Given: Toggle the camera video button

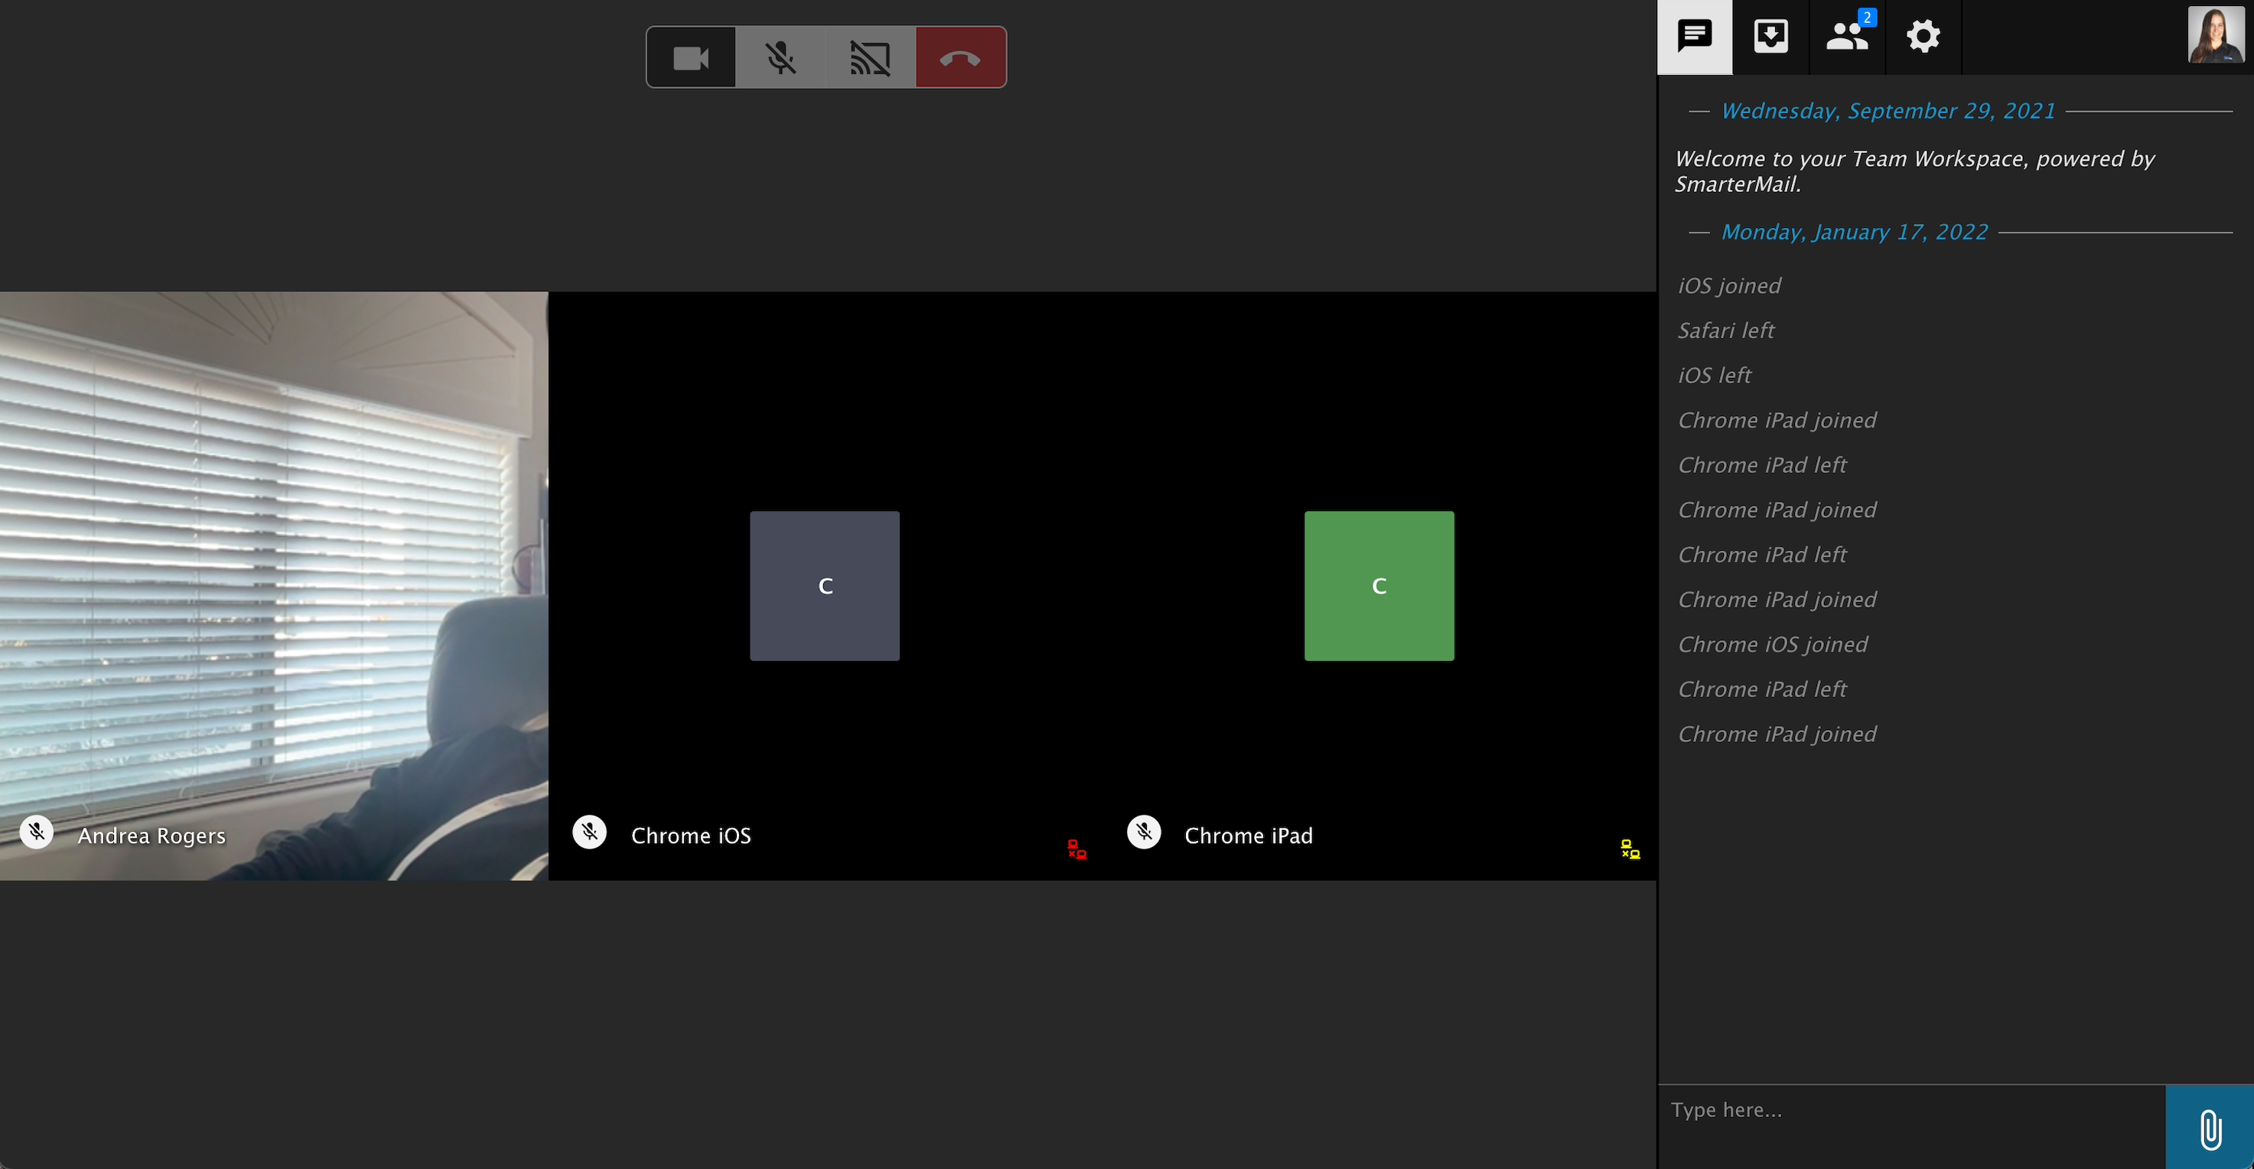Looking at the screenshot, I should click(x=690, y=57).
